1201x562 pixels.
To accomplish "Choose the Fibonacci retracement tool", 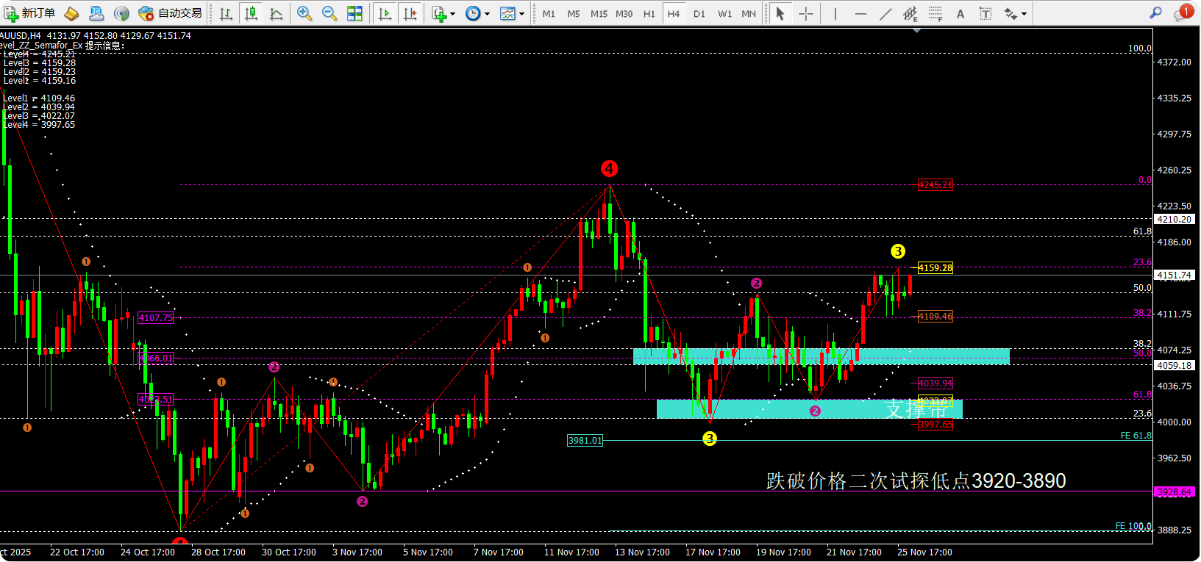I will (936, 13).
